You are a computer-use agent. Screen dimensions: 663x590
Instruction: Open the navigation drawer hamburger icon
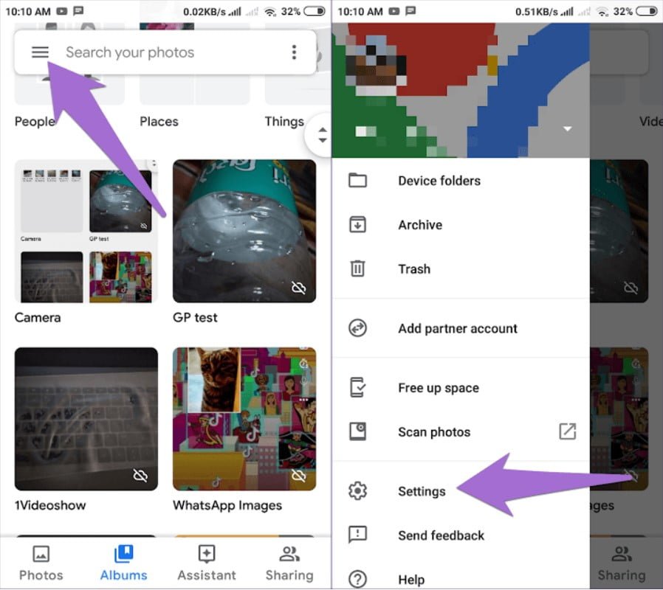pos(41,52)
